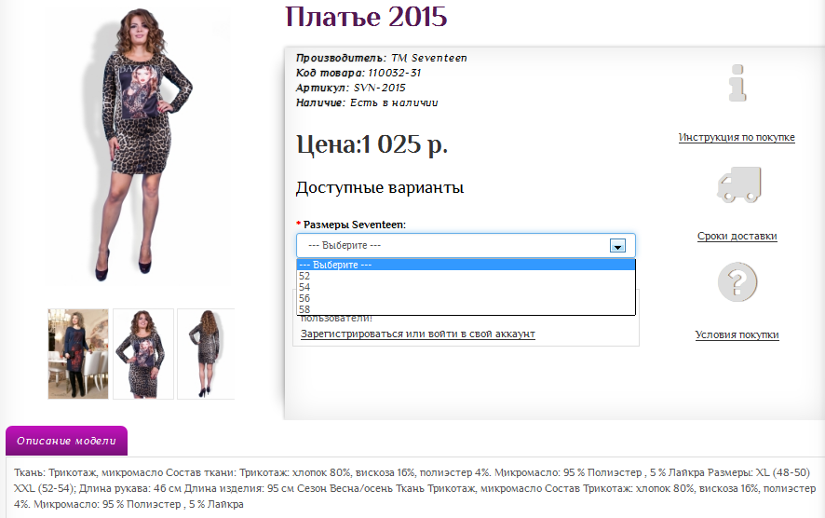Viewport: 825px width, 518px height.
Task: Click manufacturer text TM Seventeen
Action: 429,58
